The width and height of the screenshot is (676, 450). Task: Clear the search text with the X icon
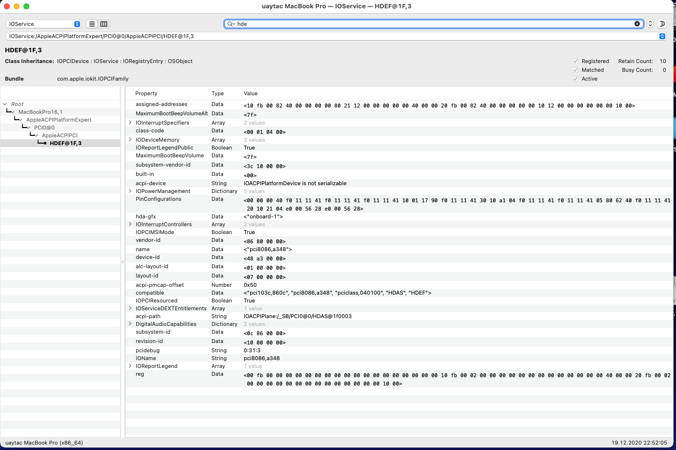click(x=637, y=24)
